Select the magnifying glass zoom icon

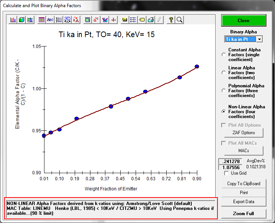180,20
